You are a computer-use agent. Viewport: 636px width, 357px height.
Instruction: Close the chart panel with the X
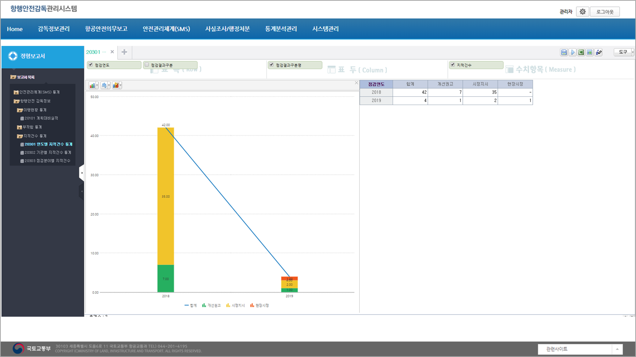(356, 83)
